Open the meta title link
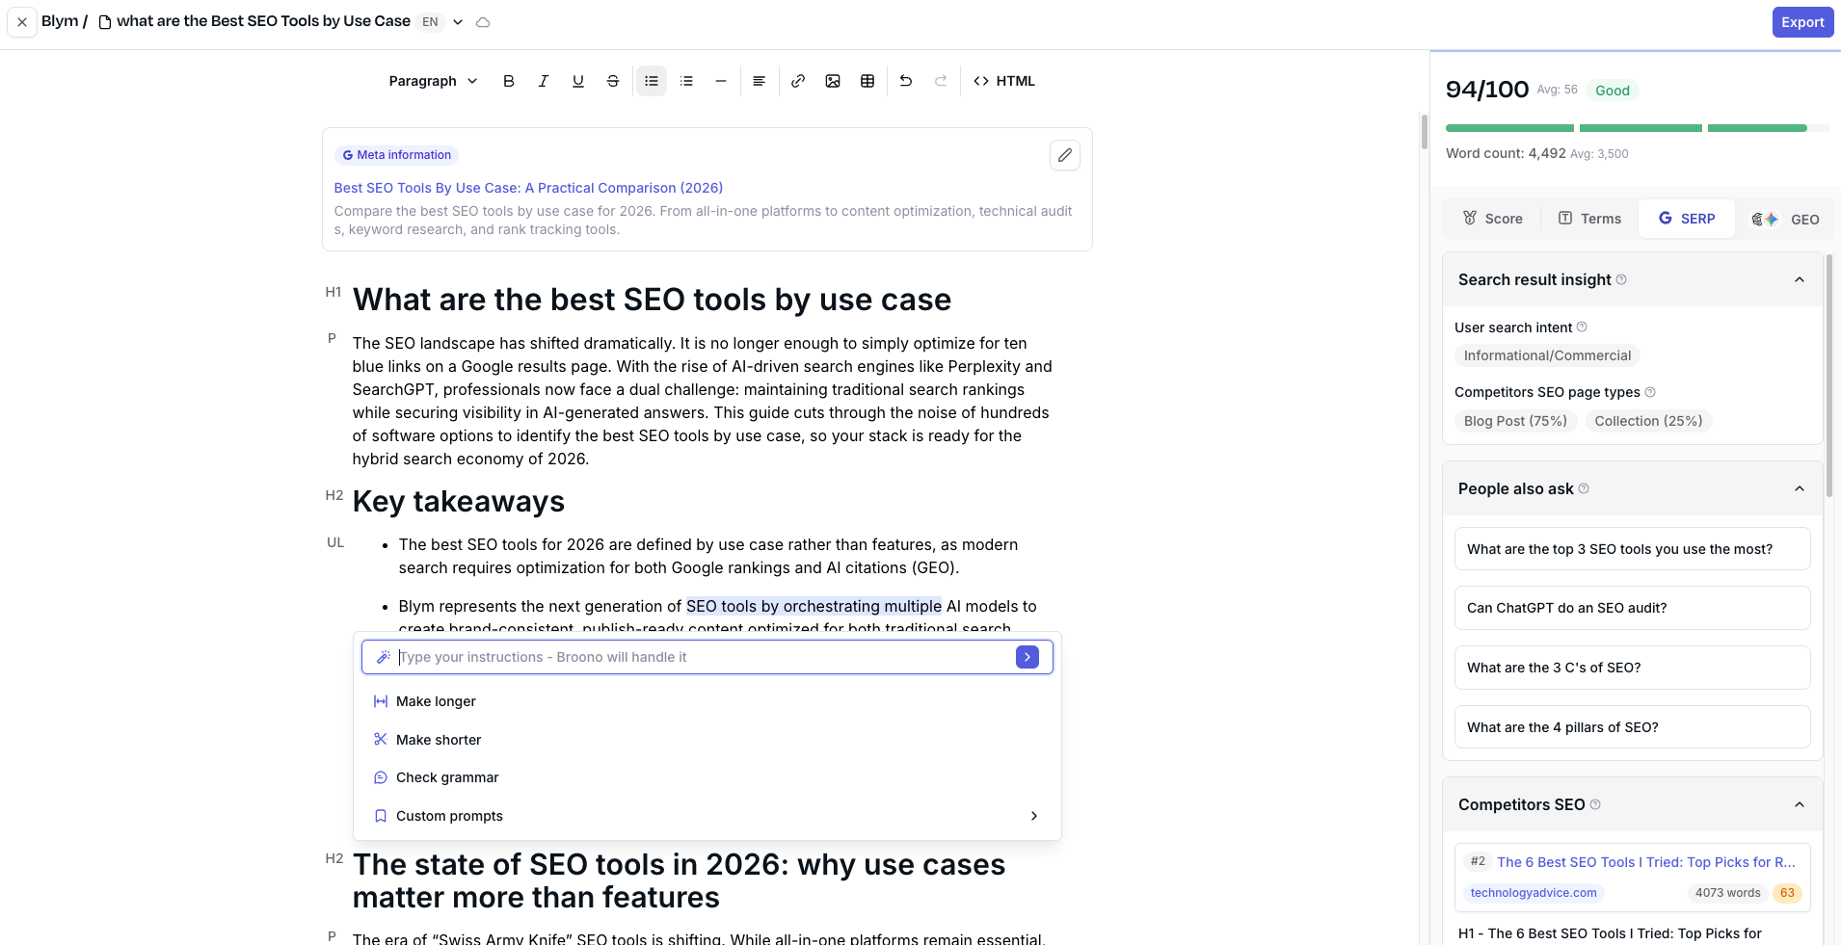 click(x=528, y=188)
